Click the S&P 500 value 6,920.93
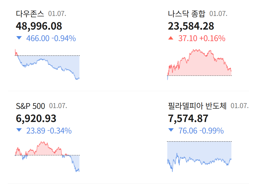The width and height of the screenshot is (258, 184). (36, 118)
